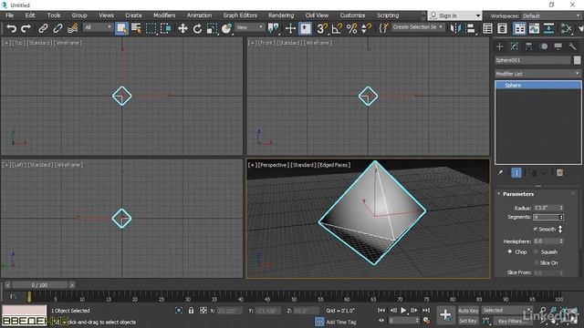The width and height of the screenshot is (584, 328).
Task: Toggle the Selection Lock padlock icon
Action: (x=191, y=310)
